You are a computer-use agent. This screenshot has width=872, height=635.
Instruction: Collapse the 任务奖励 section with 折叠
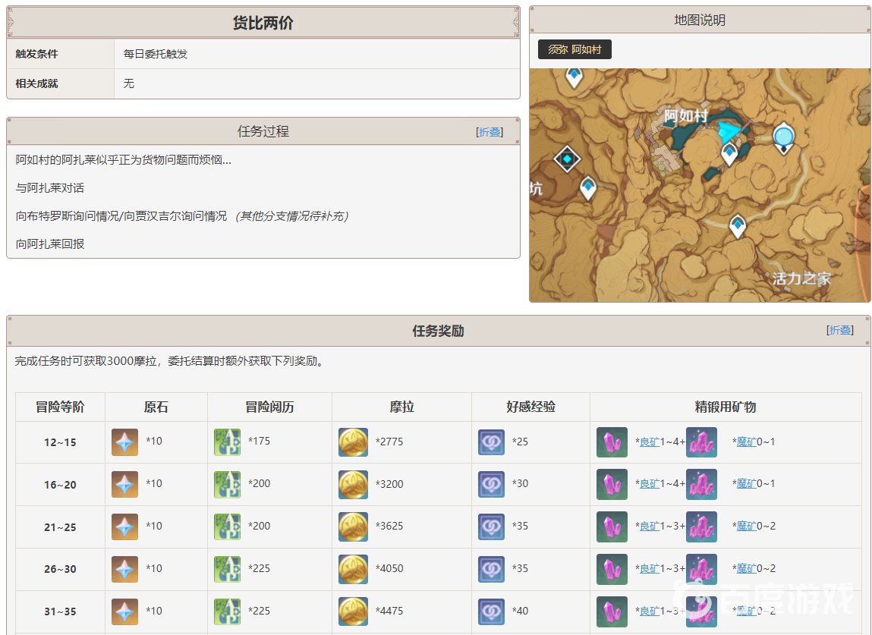[x=839, y=330]
